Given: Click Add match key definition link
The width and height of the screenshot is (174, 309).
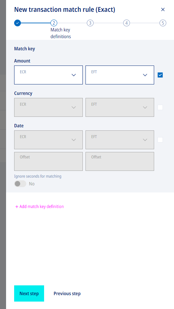Looking at the screenshot, I should coord(39,207).
